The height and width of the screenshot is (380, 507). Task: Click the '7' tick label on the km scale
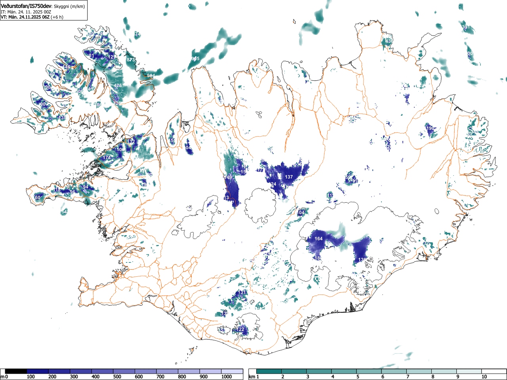click(x=408, y=377)
